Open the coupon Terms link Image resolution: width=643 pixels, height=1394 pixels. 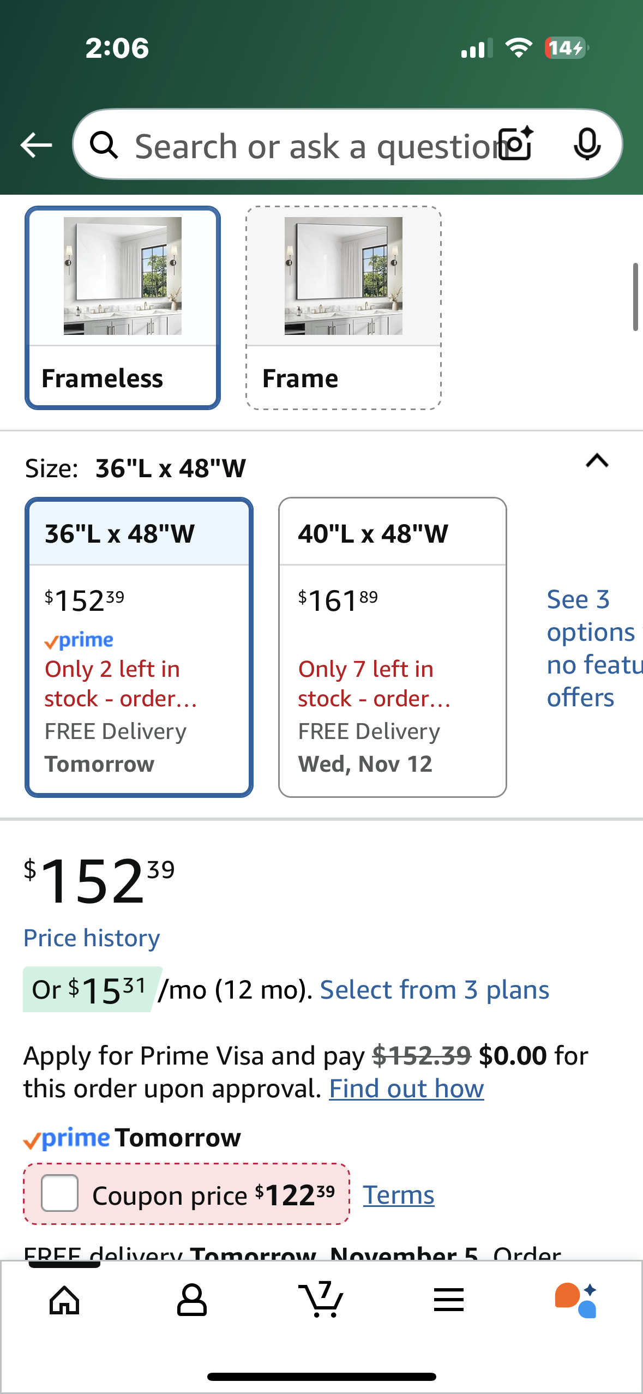pos(399,1194)
